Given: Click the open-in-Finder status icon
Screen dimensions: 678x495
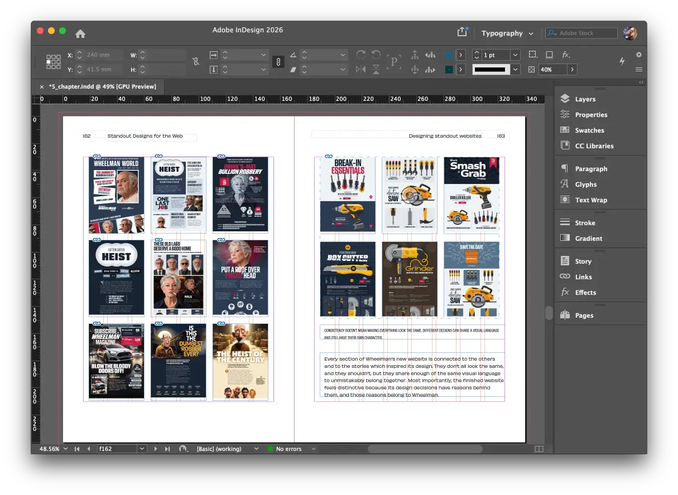Looking at the screenshot, I should [183, 449].
